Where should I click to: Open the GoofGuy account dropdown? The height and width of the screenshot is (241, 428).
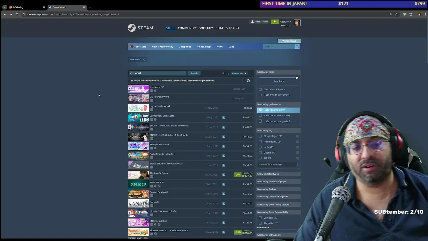coord(285,22)
